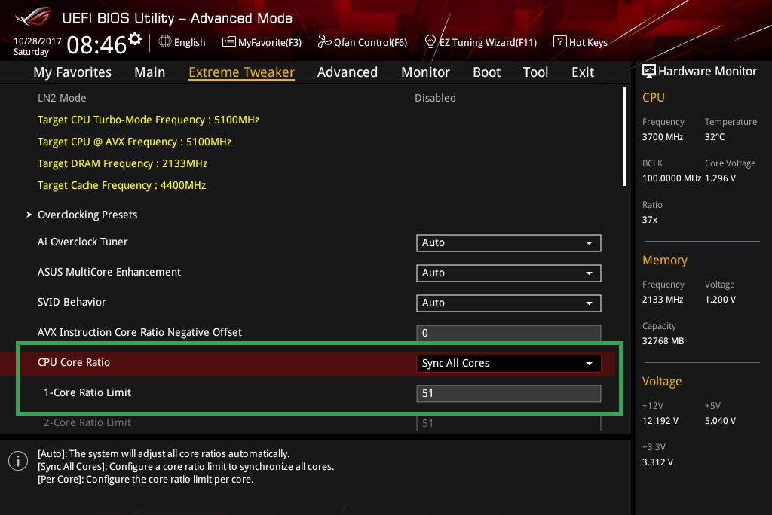The height and width of the screenshot is (515, 772).
Task: Click the CPU temperature value 32°C
Action: pos(715,137)
